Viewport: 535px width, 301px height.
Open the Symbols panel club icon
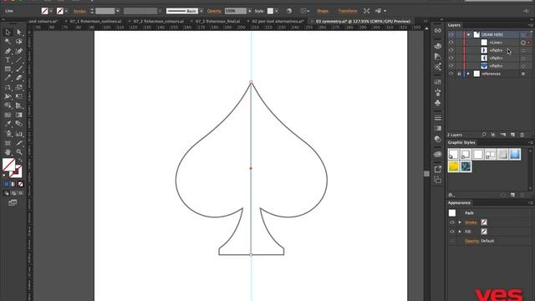[438, 103]
